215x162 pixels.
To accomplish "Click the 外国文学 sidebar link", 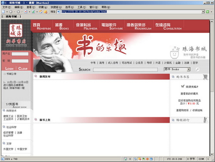I will click(8, 149).
